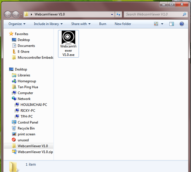This screenshot has width=191, height=172.
Task: Click the refresh button beside address bar
Action: [x=118, y=14]
